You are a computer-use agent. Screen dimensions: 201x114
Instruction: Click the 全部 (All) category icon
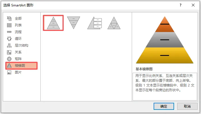coord(9,19)
